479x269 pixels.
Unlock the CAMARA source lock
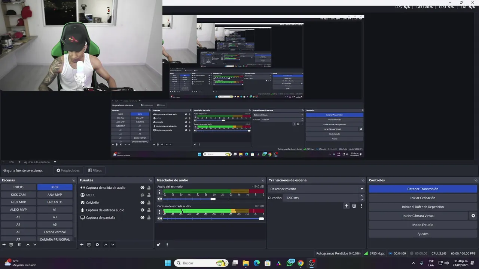[149, 202]
